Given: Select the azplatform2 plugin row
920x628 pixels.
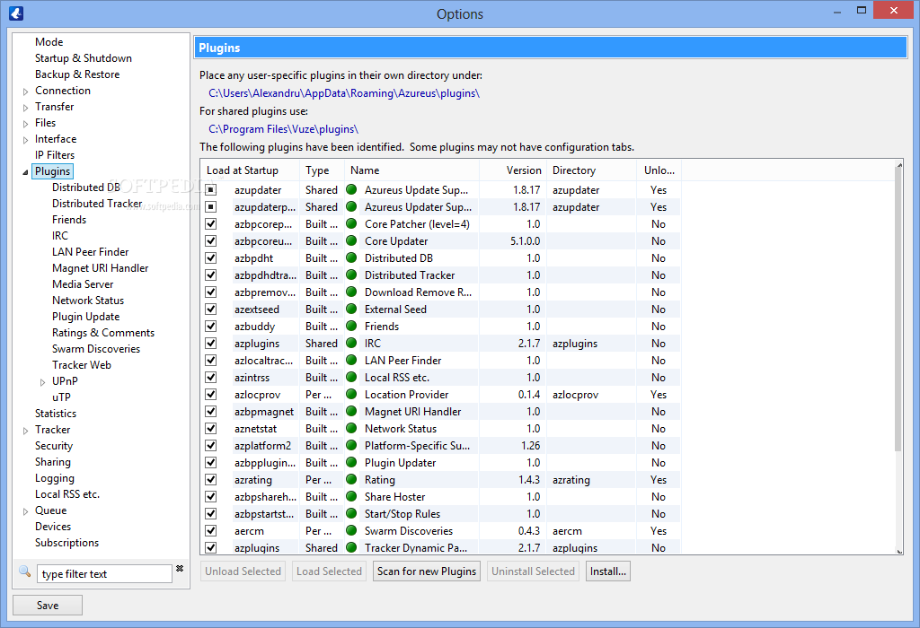Looking at the screenshot, I should tap(440, 446).
